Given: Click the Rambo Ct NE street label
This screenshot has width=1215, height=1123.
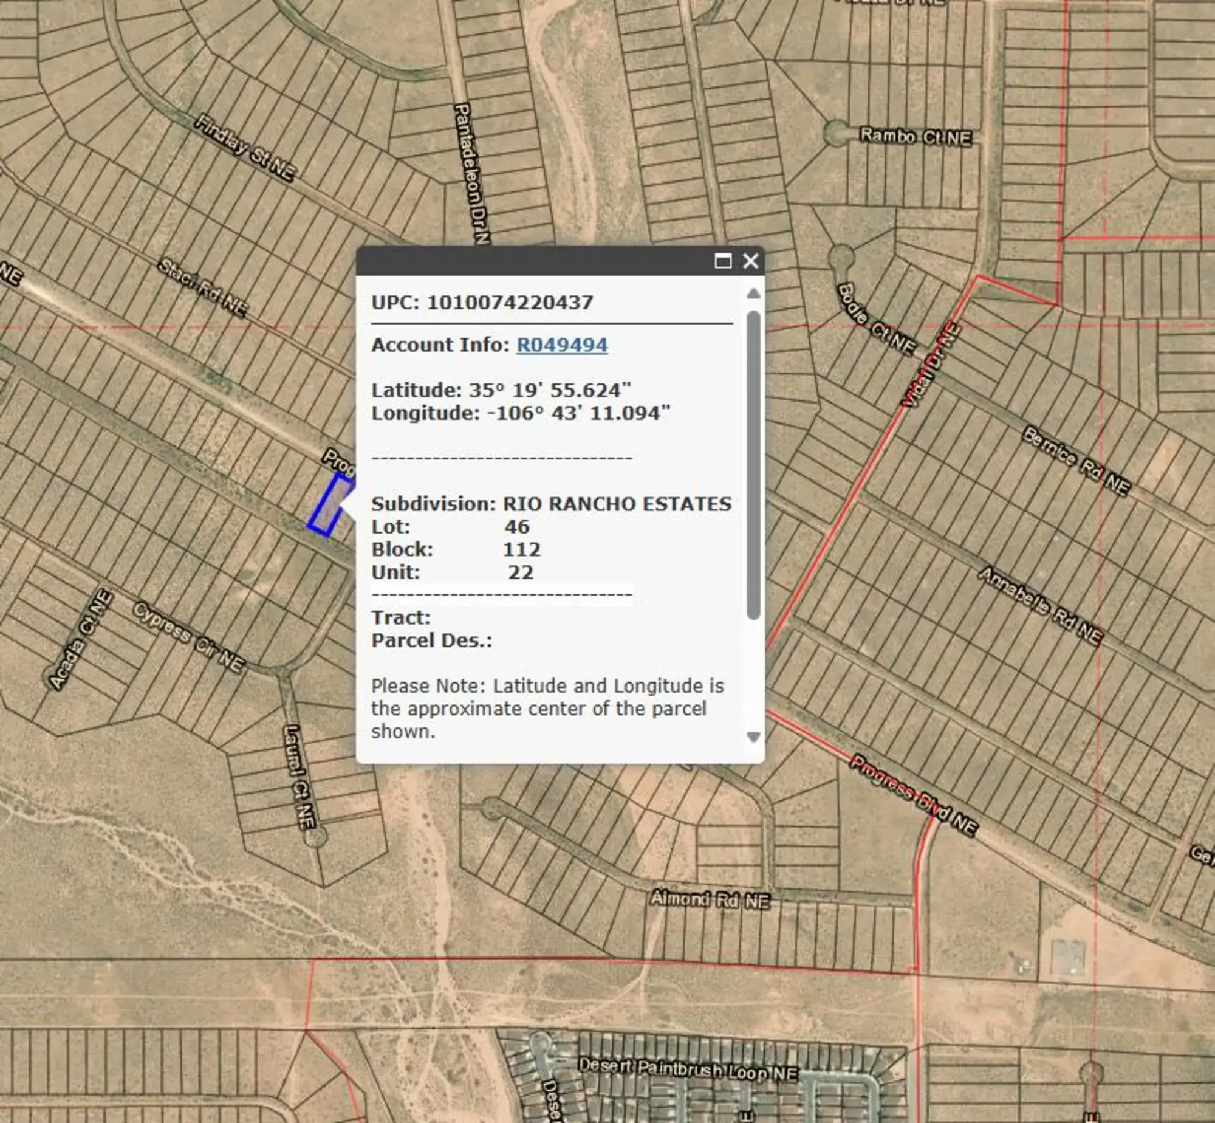Looking at the screenshot, I should coord(916,137).
